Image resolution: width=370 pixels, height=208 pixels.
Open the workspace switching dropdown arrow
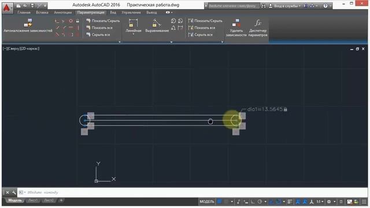[334, 202]
